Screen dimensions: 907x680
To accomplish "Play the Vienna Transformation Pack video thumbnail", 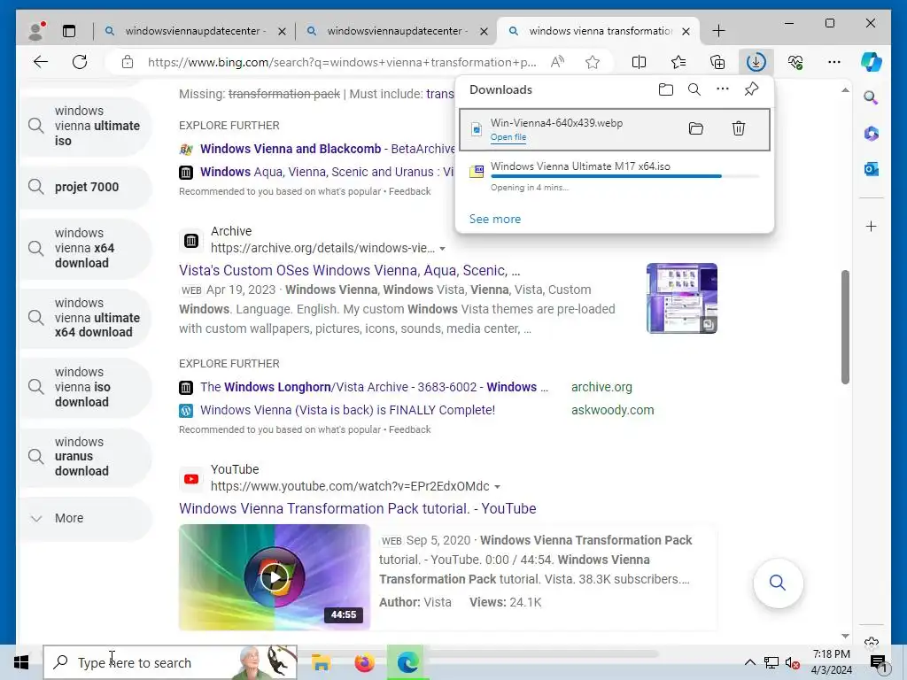I will coord(275,577).
